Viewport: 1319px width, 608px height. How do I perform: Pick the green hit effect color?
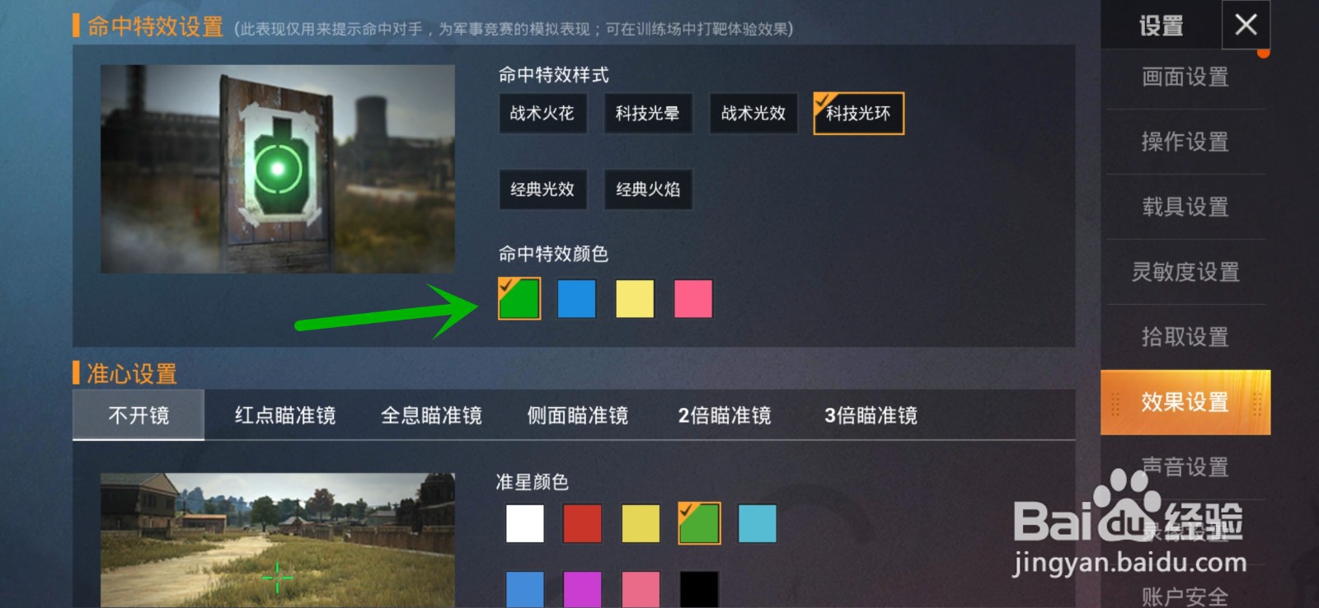pyautogui.click(x=519, y=298)
